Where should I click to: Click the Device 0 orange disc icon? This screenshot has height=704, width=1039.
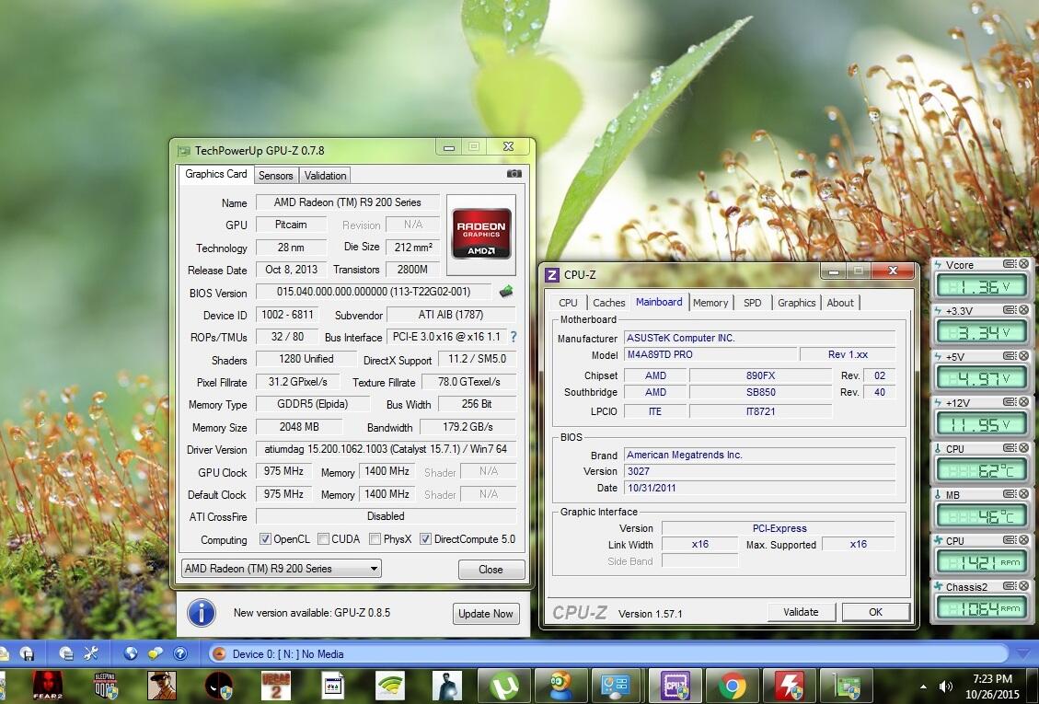(219, 654)
